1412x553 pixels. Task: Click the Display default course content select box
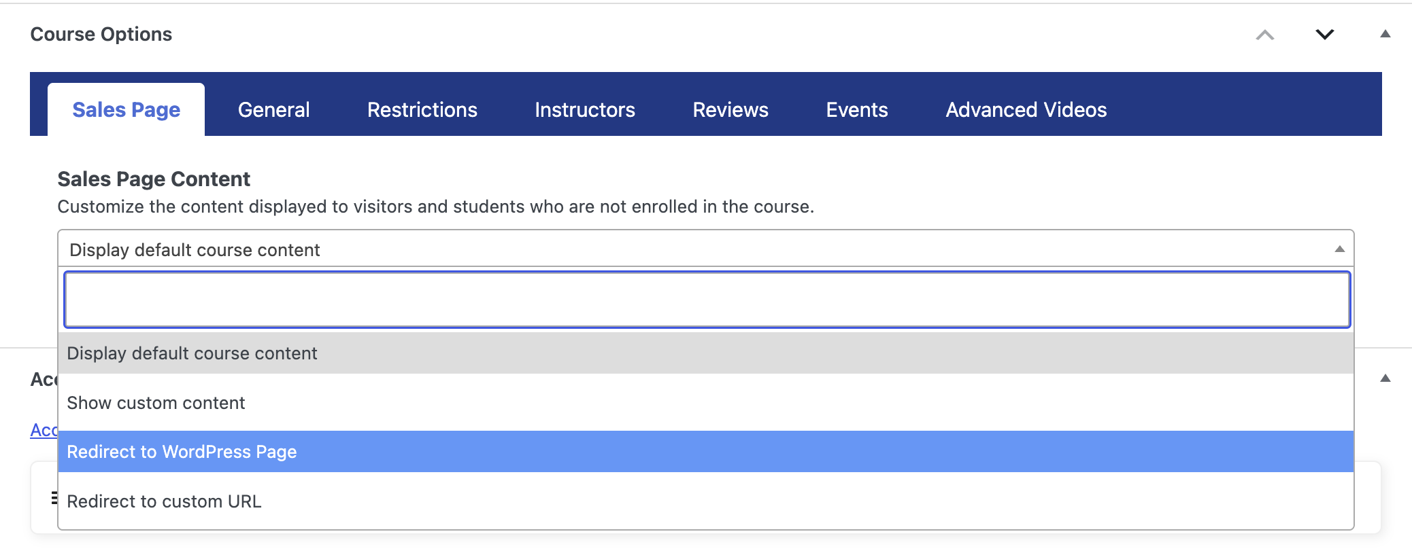click(706, 249)
